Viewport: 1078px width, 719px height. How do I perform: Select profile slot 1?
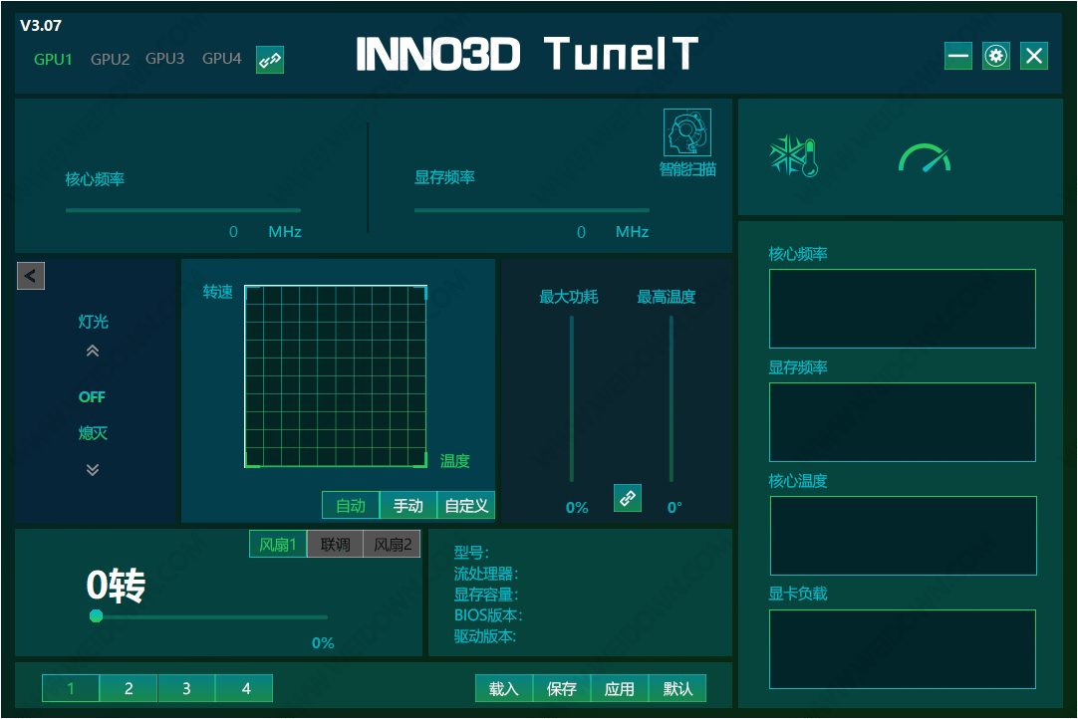tap(70, 688)
